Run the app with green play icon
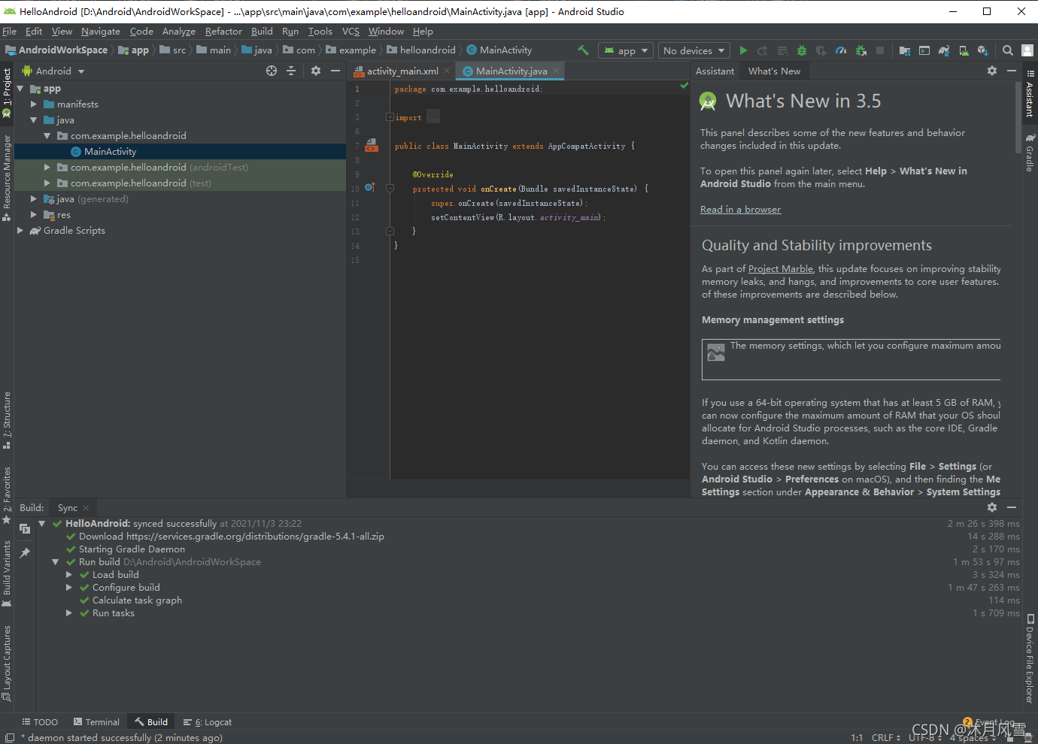 (743, 50)
